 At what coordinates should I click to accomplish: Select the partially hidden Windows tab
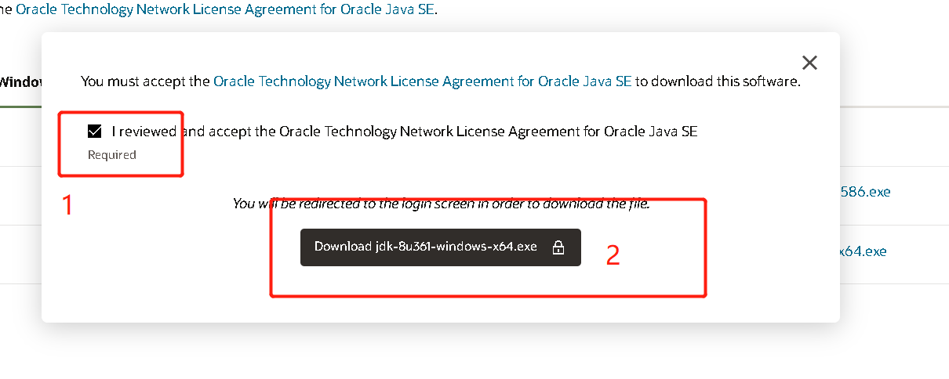(20, 81)
